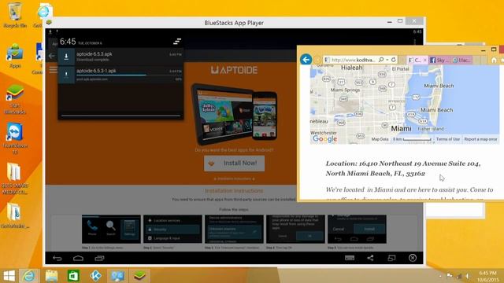Open the Android overflow menu in BlueStacks
The width and height of the screenshot is (504, 283).
click(415, 42)
